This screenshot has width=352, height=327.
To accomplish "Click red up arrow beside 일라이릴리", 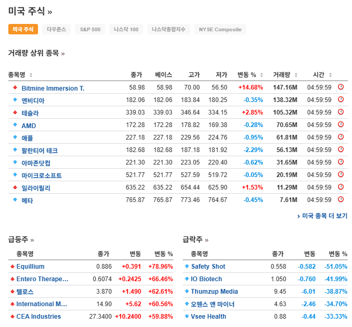I will tap(15, 187).
